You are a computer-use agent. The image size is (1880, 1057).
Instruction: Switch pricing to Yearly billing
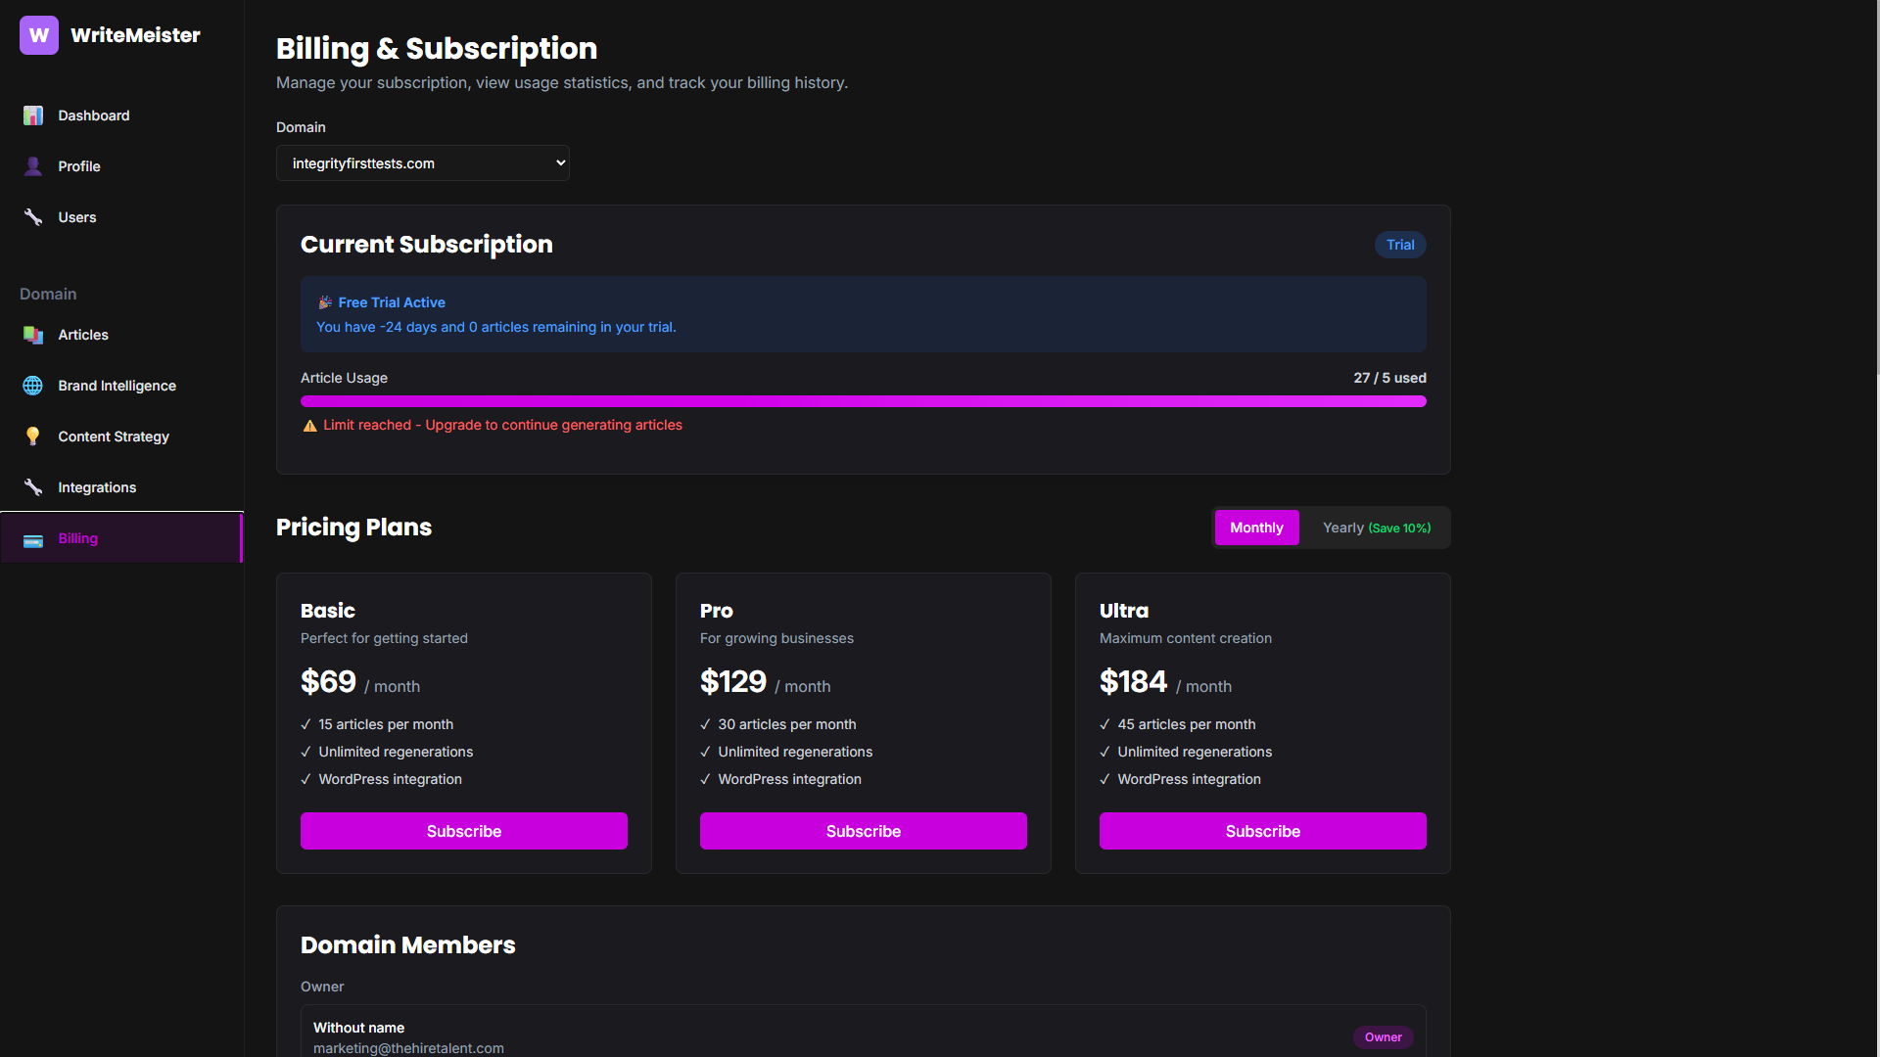(1376, 528)
